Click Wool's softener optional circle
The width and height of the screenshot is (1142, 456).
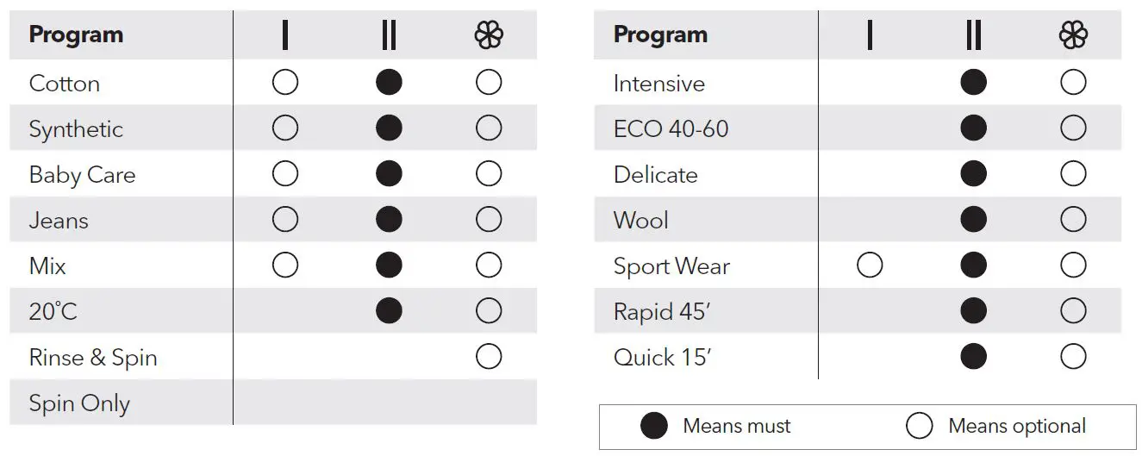(x=1073, y=220)
